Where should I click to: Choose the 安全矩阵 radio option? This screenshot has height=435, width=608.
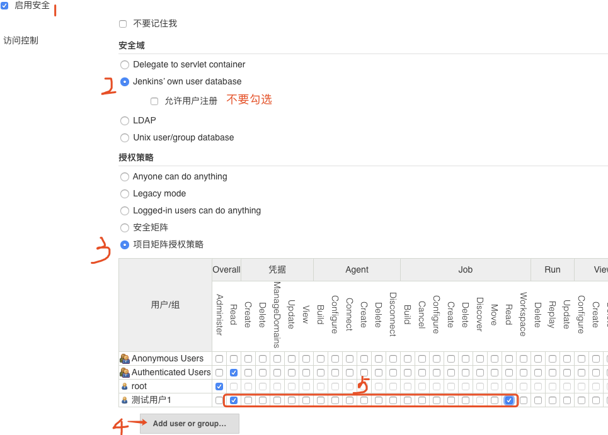[x=125, y=228]
